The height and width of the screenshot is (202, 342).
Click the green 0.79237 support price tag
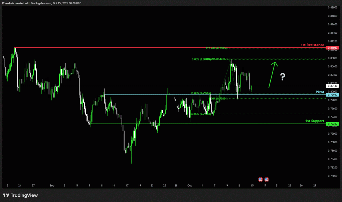click(333, 124)
